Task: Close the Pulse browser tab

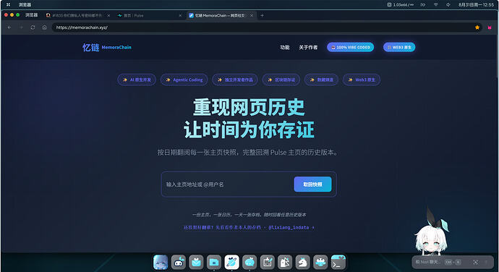Action: 180,15
